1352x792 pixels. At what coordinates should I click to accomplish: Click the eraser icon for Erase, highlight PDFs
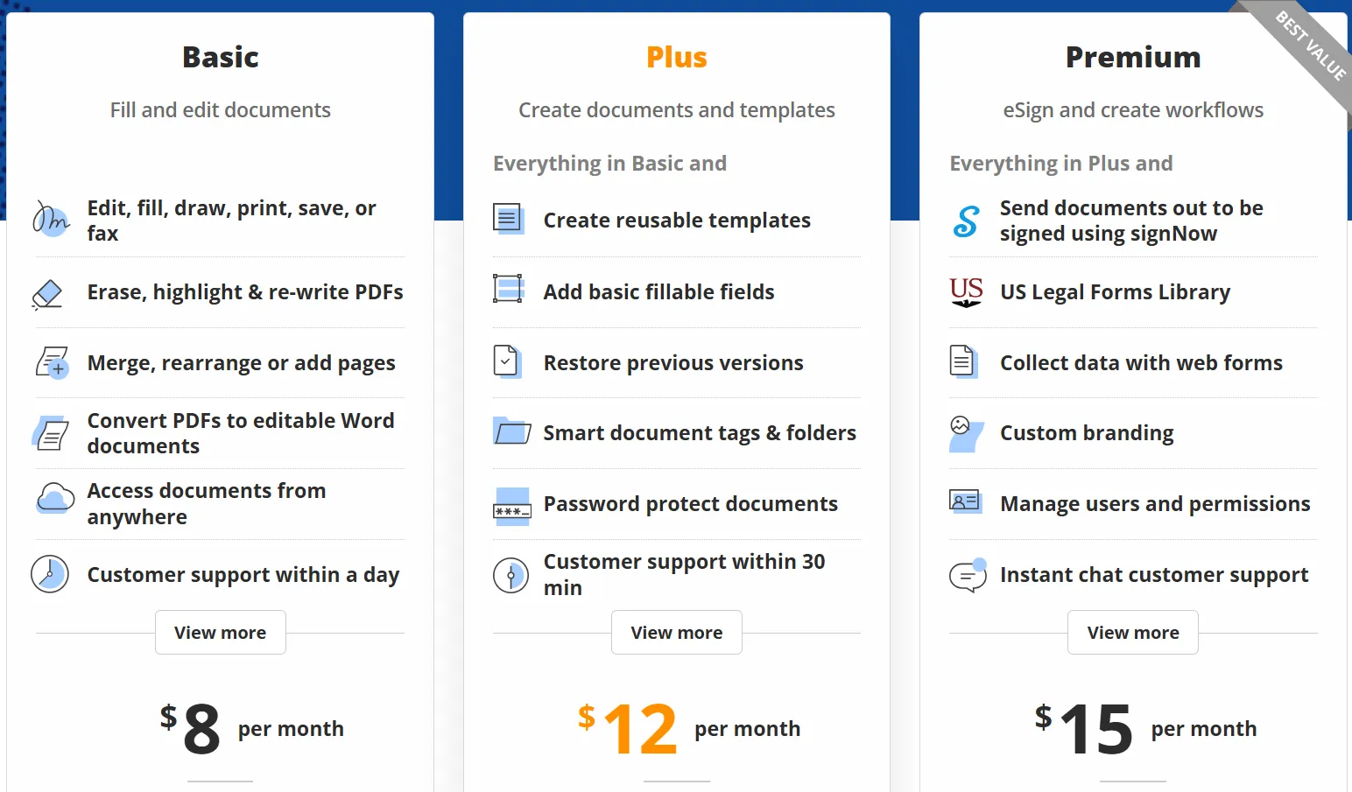(48, 293)
